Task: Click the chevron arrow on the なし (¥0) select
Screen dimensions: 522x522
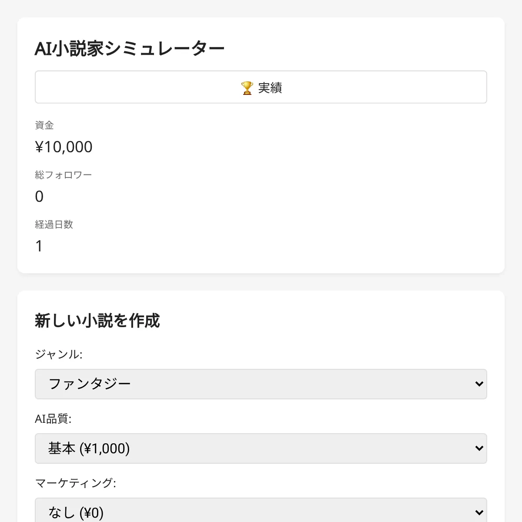Action: pos(479,512)
